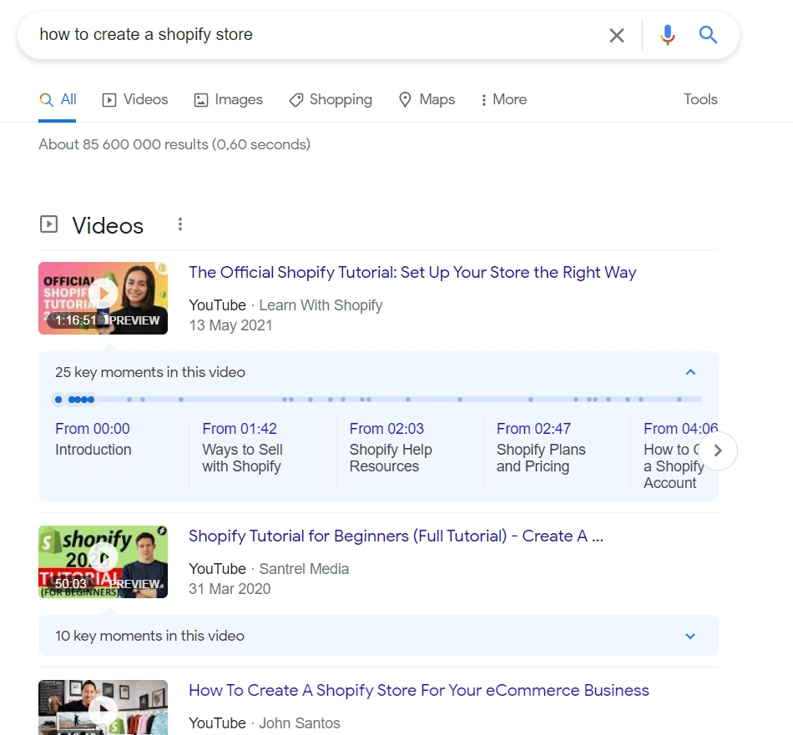This screenshot has height=735, width=793.
Task: Click the Videos section play-box icon
Action: 48,224
